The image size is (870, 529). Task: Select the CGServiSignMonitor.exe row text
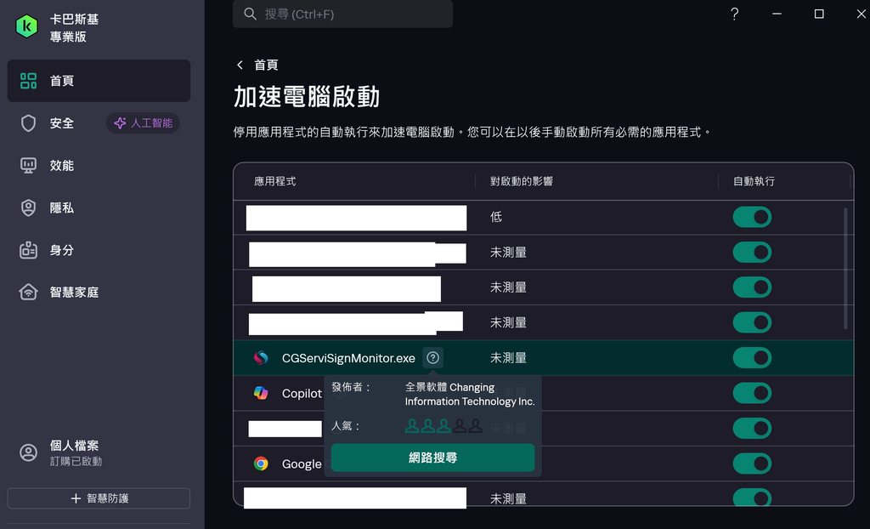point(348,358)
